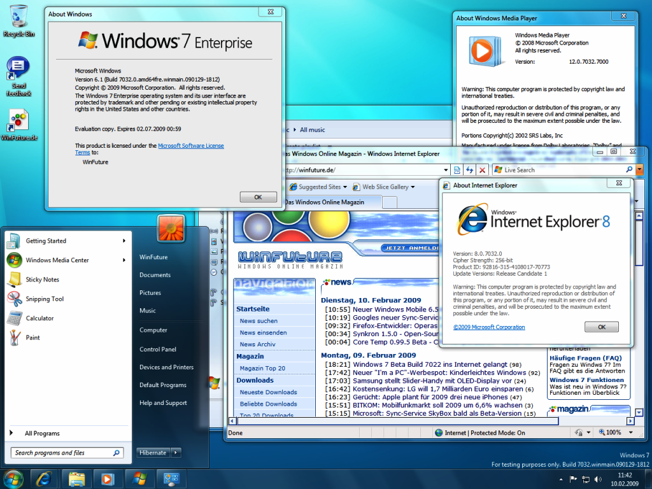Viewport: 652px width, 489px height.
Task: Expand Windows Media Center submenu arrow
Action: click(124, 260)
